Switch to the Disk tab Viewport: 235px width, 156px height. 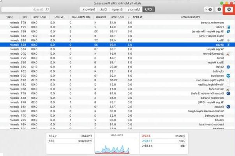point(103,9)
